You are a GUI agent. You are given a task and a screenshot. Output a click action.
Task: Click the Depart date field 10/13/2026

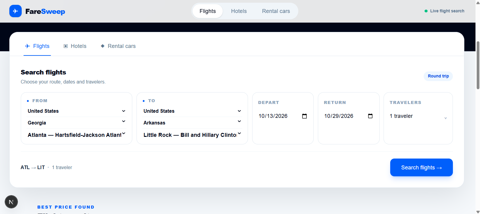[x=283, y=116]
